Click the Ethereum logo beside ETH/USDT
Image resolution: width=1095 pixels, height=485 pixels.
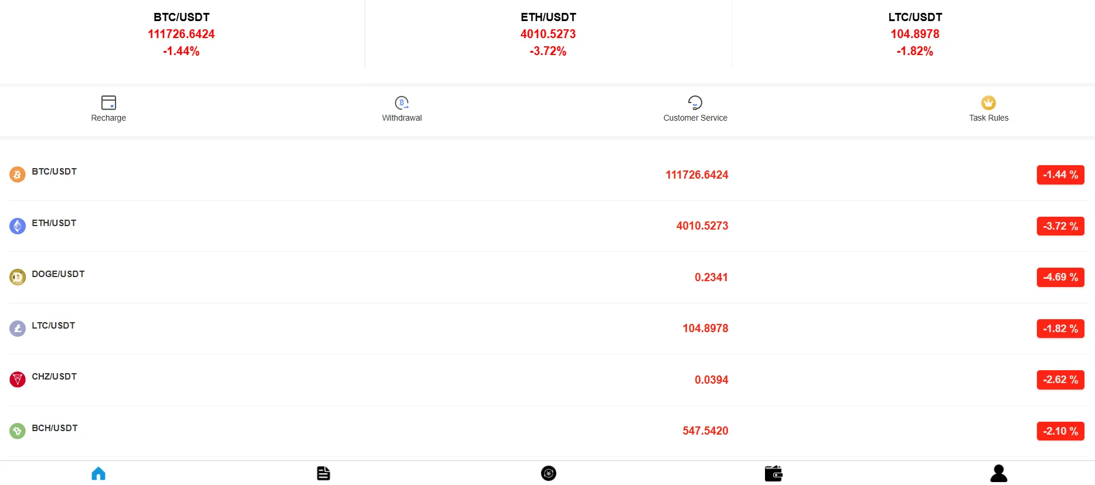point(18,226)
